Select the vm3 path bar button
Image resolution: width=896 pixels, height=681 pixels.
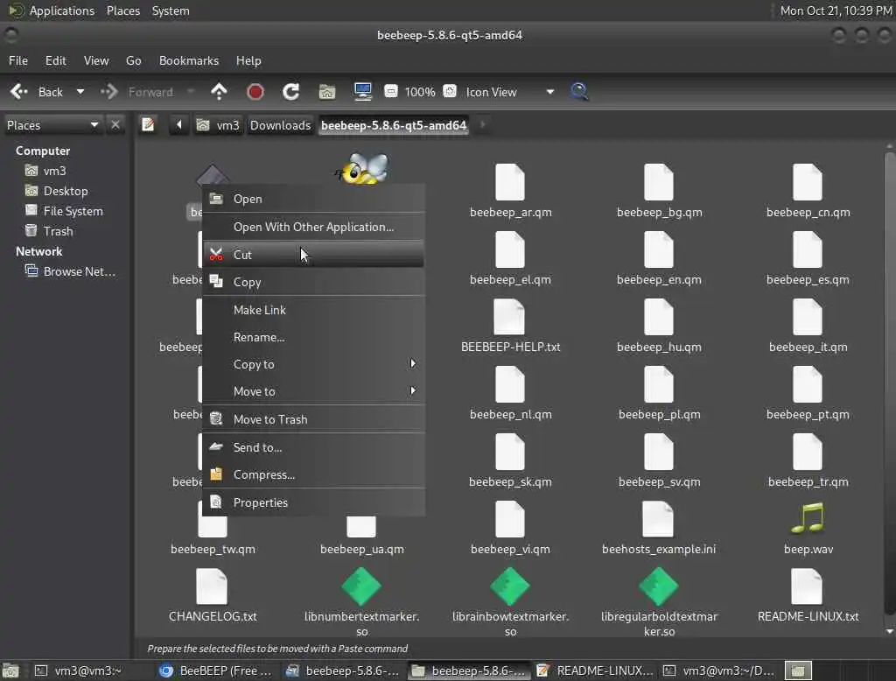pos(218,125)
